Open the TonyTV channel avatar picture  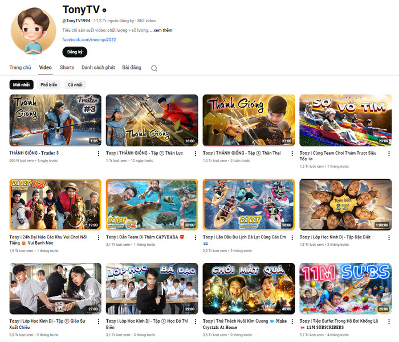click(33, 31)
